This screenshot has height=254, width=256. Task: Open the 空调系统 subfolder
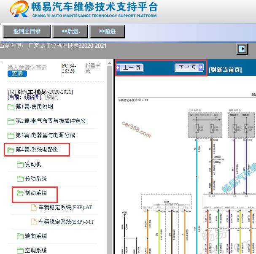(36, 250)
